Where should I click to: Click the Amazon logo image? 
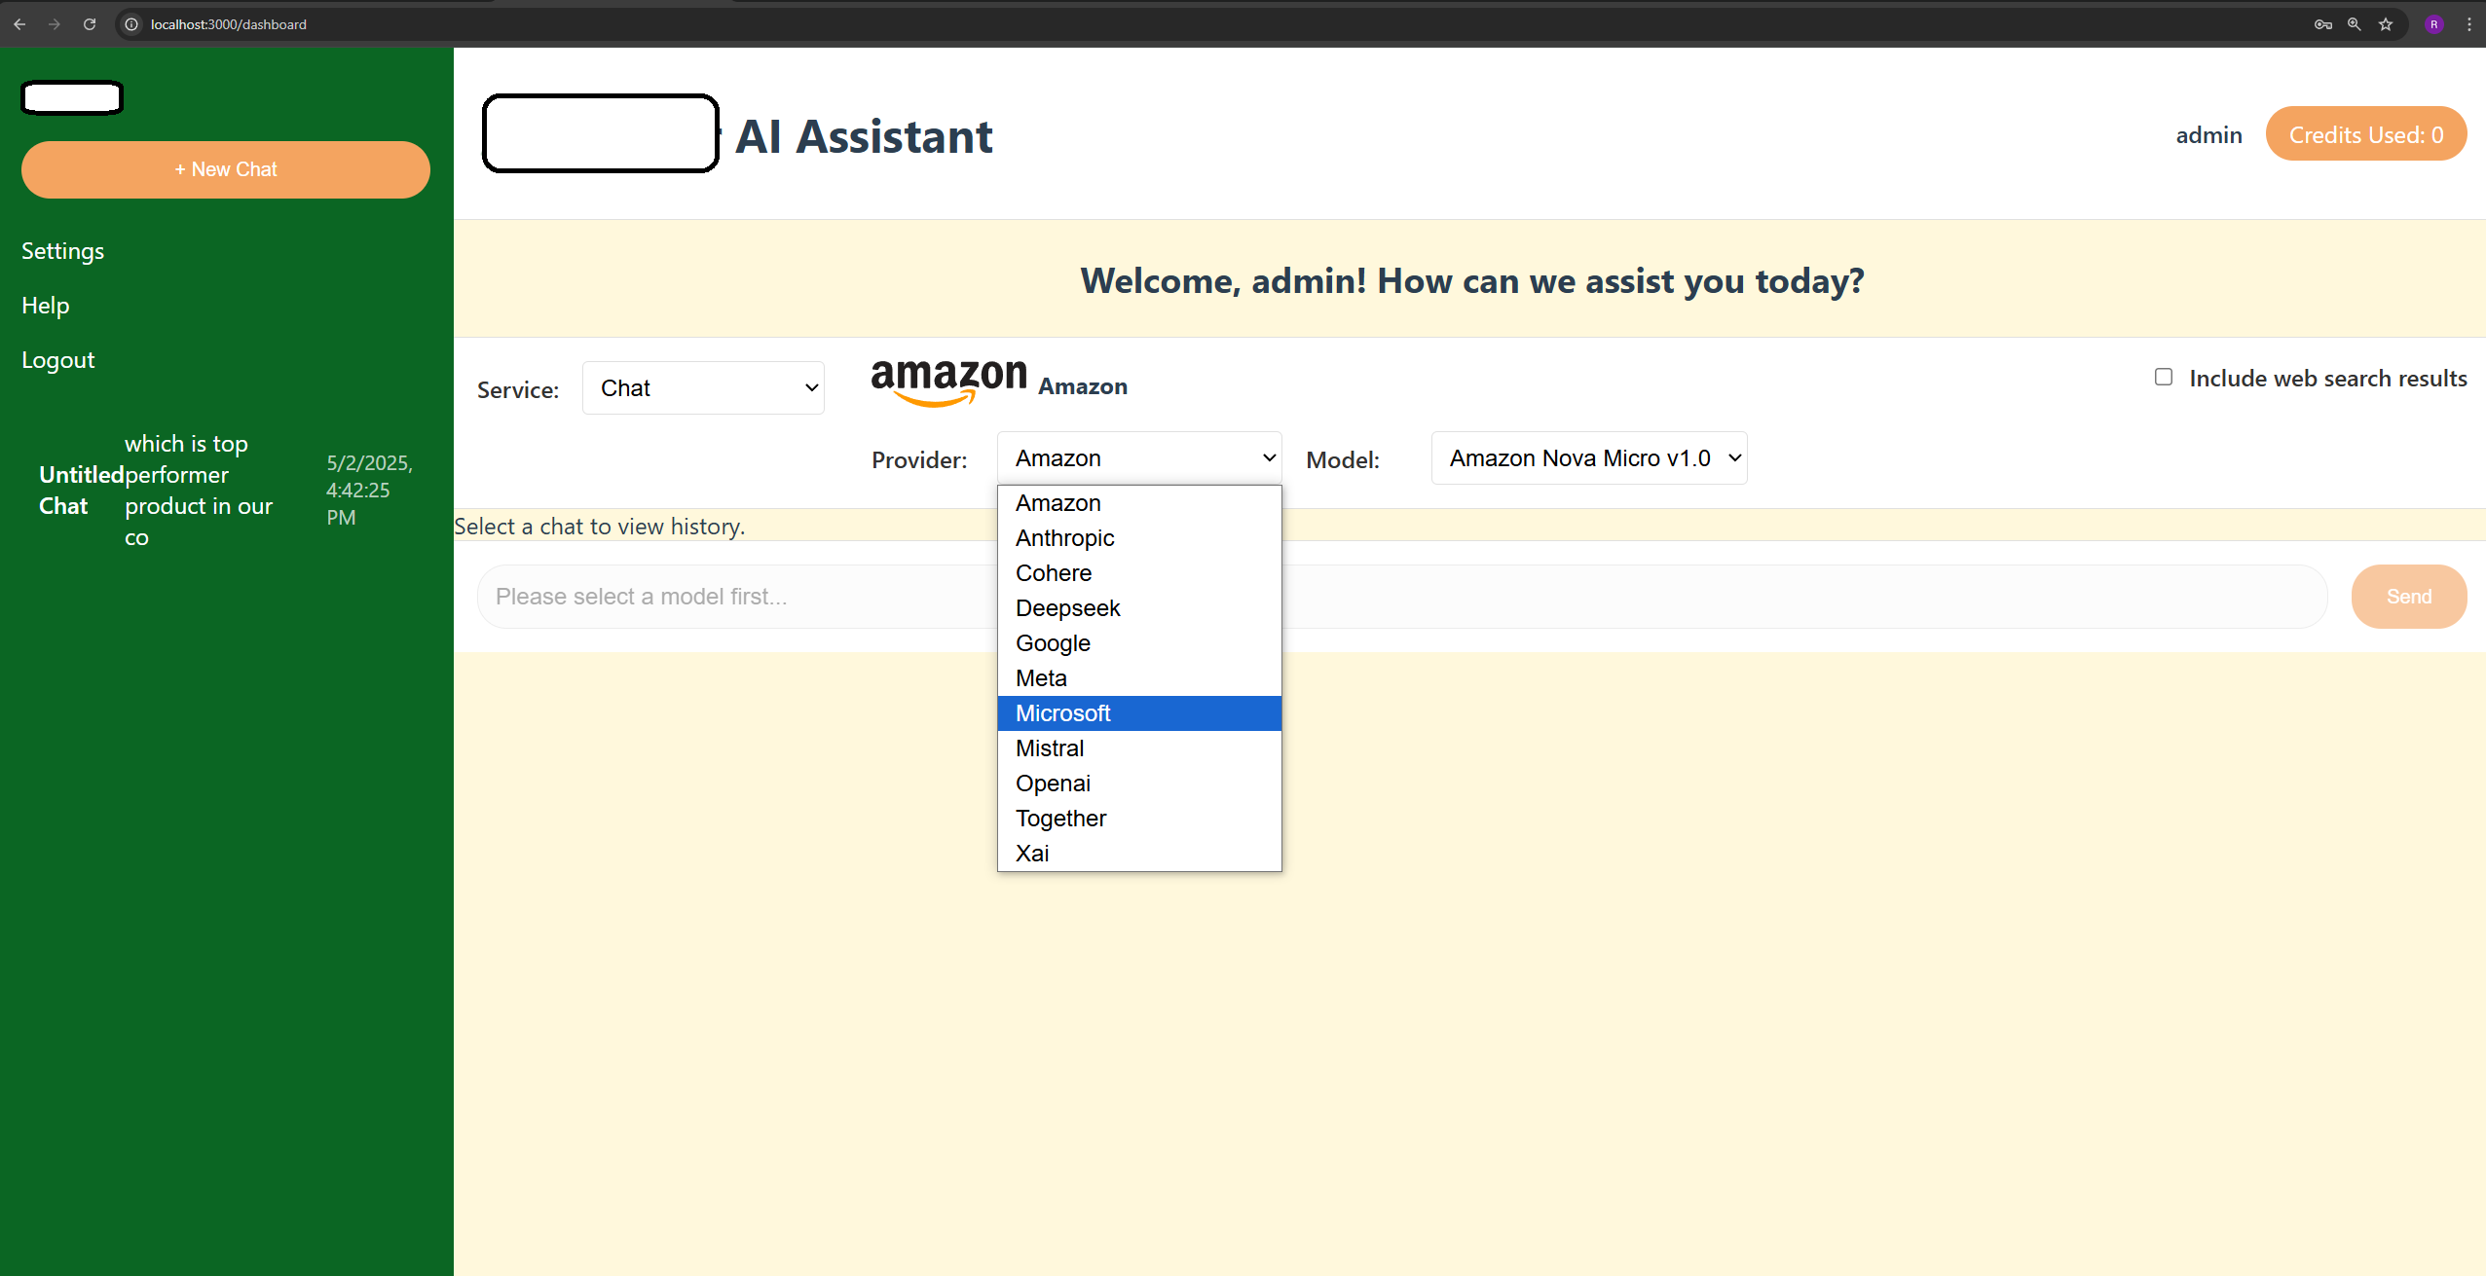pos(948,382)
